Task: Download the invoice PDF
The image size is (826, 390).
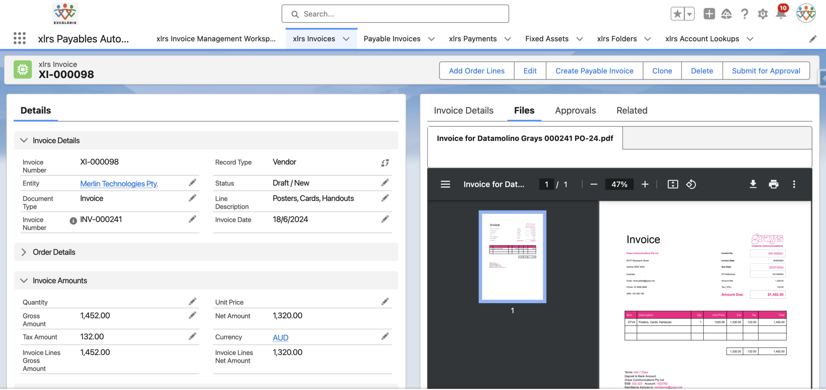Action: [753, 184]
